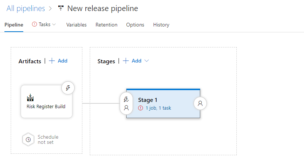Screen dimensions: 304x167
Task: Open the 1 job, 1 task link
Action: pyautogui.click(x=158, y=108)
